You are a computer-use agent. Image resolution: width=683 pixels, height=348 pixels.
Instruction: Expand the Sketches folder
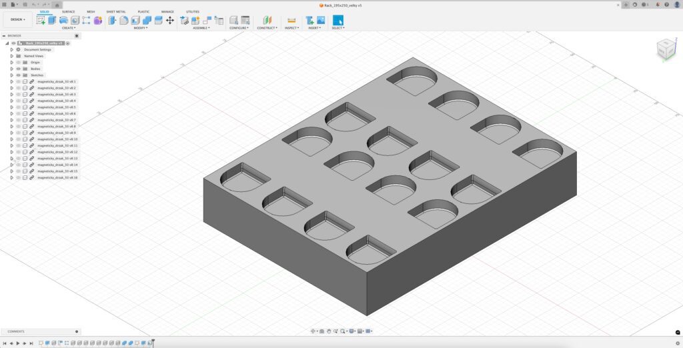12,75
